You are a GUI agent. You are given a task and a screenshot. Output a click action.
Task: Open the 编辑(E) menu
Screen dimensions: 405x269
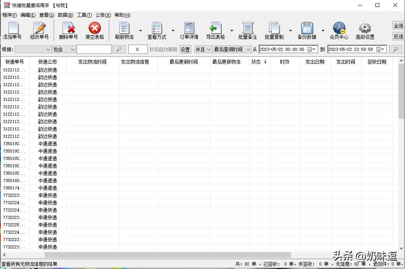pyautogui.click(x=28, y=15)
